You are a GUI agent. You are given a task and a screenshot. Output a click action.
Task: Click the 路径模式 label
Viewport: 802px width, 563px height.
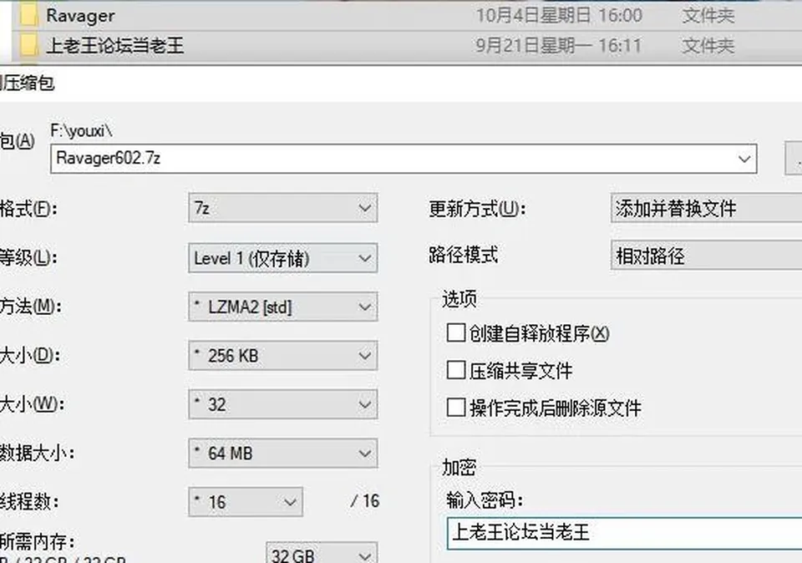pos(464,255)
